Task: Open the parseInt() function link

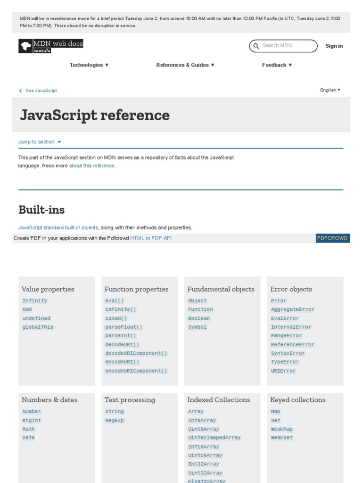Action: [x=120, y=335]
